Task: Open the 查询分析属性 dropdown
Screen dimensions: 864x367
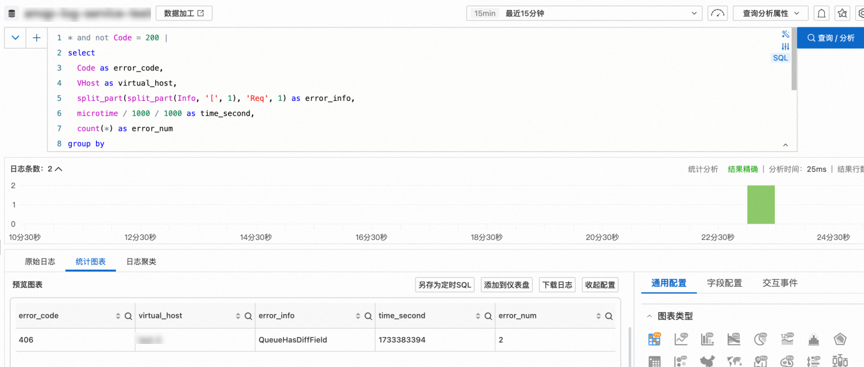Action: (x=770, y=13)
